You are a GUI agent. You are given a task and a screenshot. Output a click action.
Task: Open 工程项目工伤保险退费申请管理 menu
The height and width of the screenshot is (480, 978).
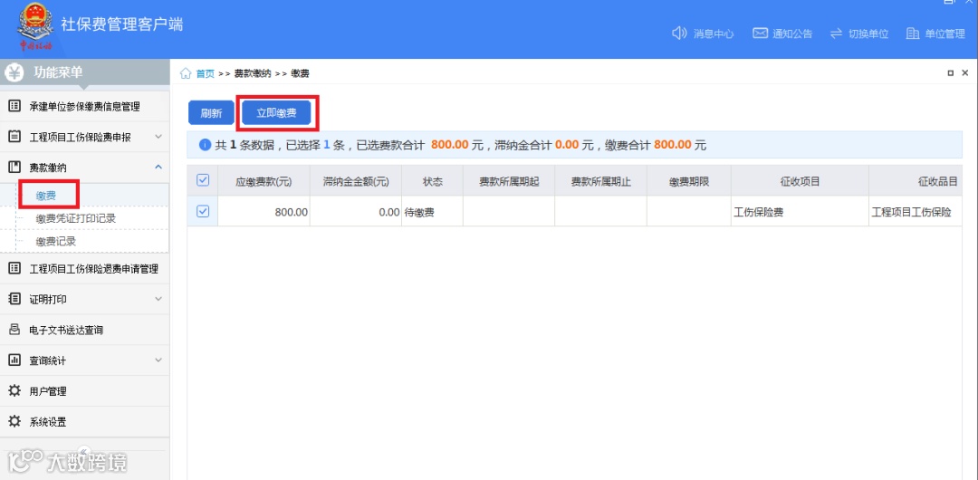click(84, 269)
